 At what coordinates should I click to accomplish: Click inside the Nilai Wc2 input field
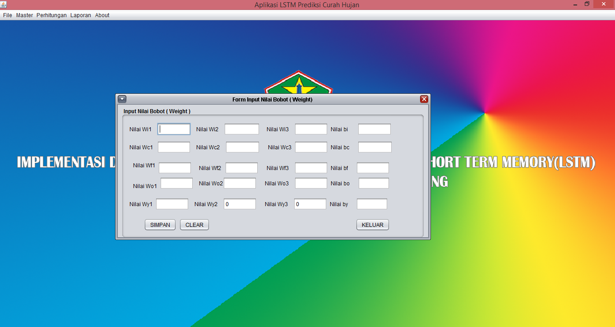click(242, 147)
